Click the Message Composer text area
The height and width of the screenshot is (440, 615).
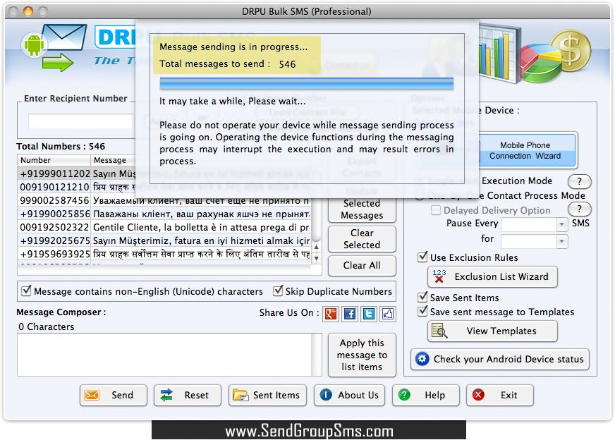tap(164, 355)
